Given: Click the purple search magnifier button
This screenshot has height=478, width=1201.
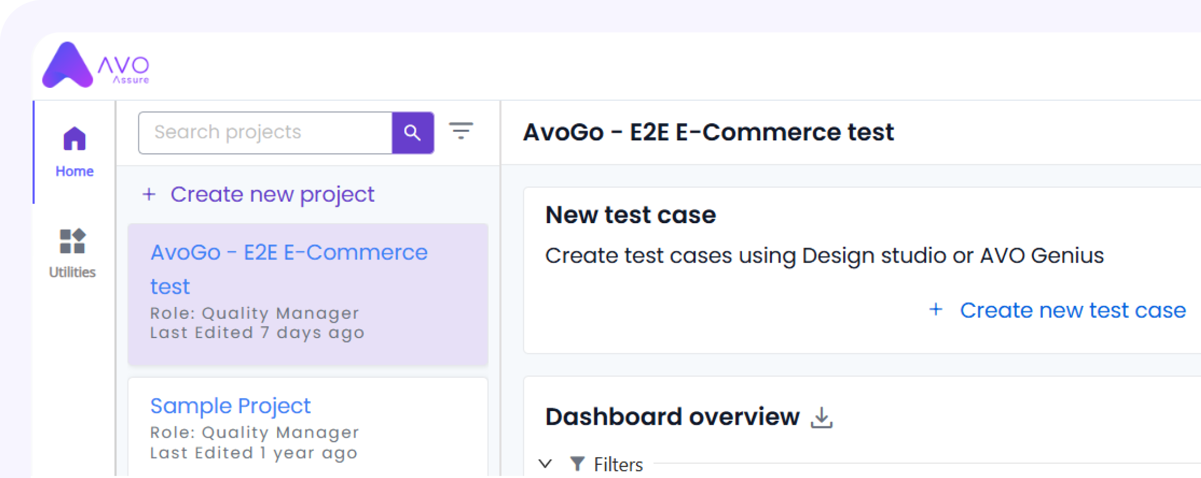Looking at the screenshot, I should (413, 133).
